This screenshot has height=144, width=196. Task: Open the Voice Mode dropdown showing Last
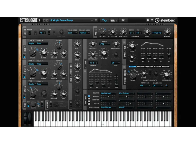73,33
